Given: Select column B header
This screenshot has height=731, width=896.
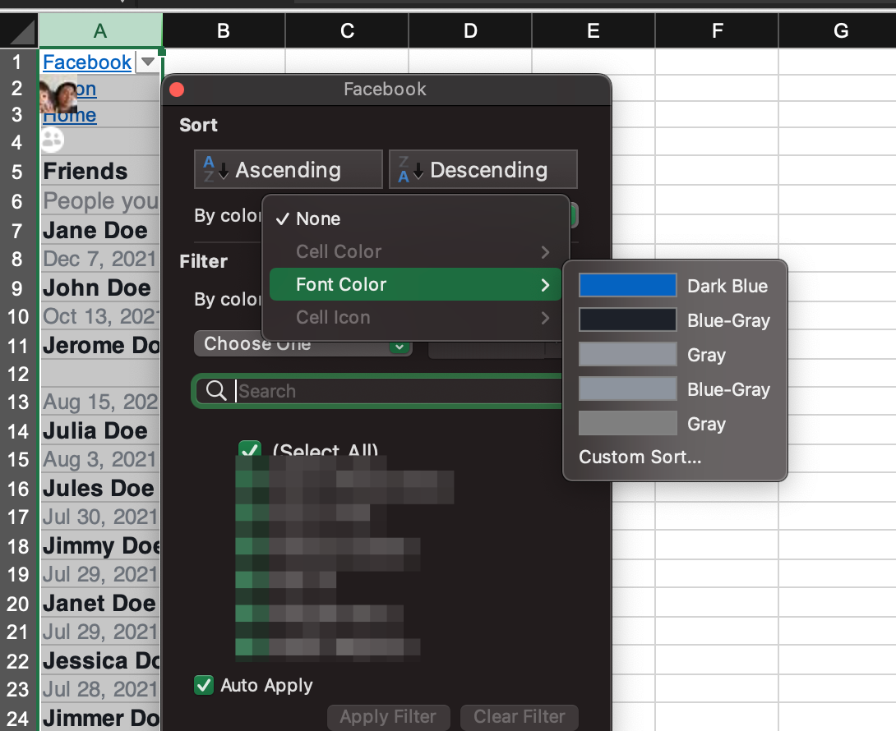Looking at the screenshot, I should pyautogui.click(x=224, y=30).
